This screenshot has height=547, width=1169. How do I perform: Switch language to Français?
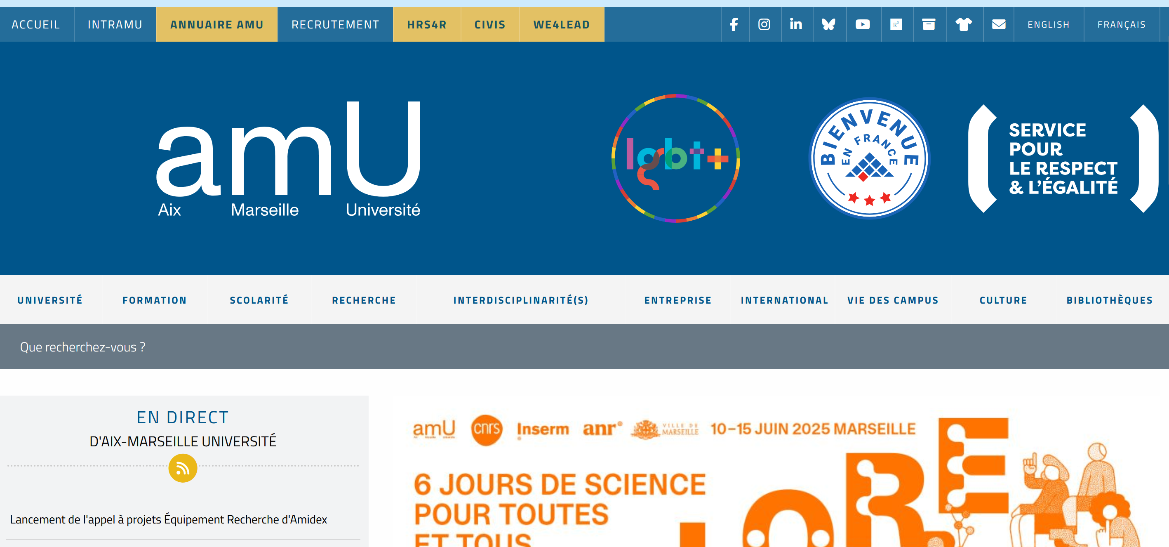(1121, 24)
